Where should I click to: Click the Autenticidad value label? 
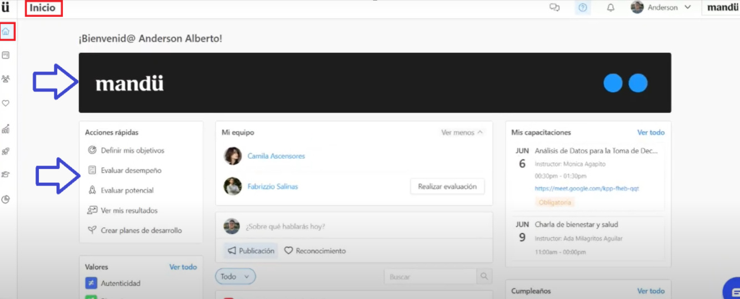[x=121, y=283]
